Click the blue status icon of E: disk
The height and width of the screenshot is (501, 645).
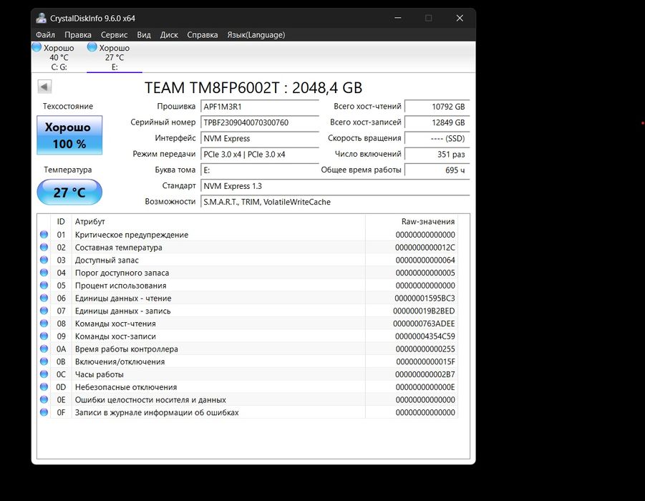[92, 47]
